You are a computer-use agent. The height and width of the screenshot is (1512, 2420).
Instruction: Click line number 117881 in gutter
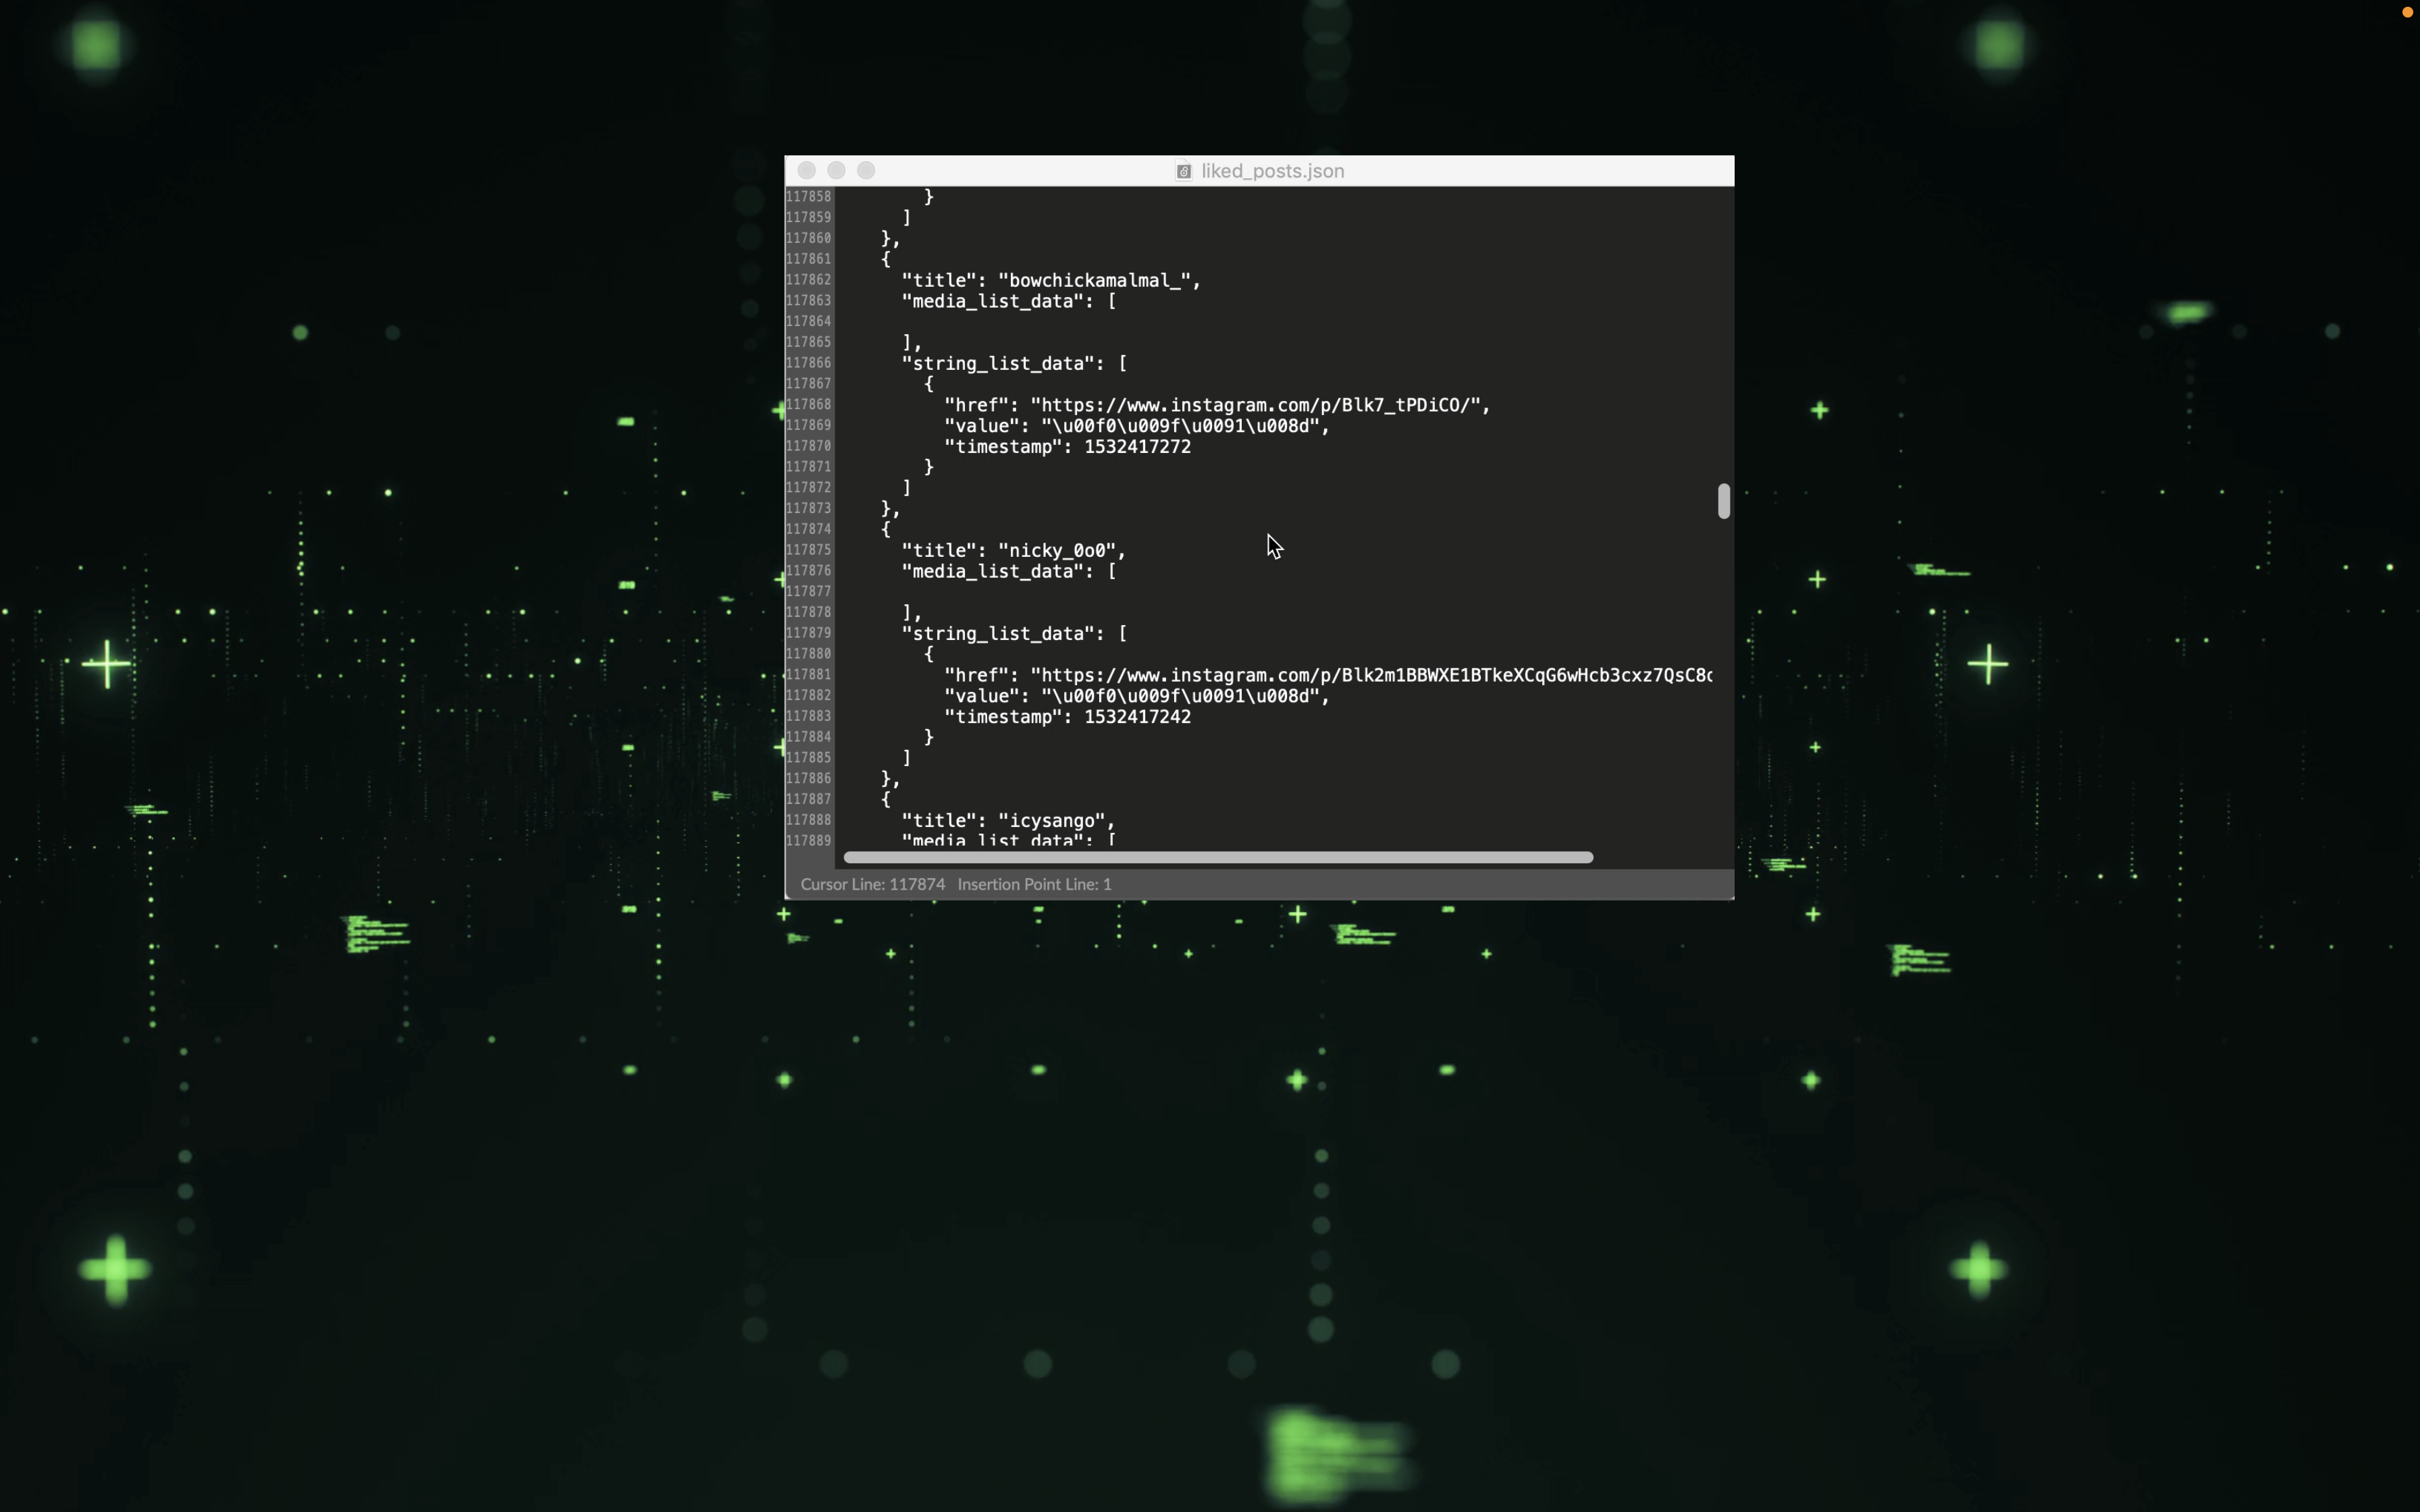coord(808,675)
